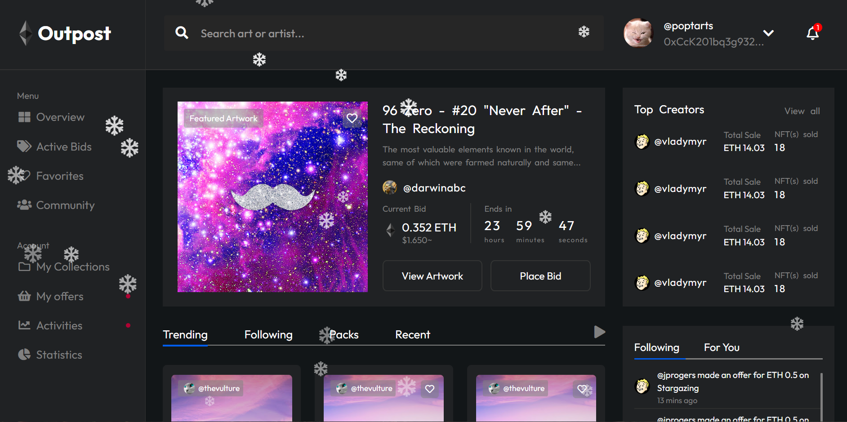Expand the @poptarts account dropdown
Viewport: 847px width, 422px height.
click(x=768, y=33)
